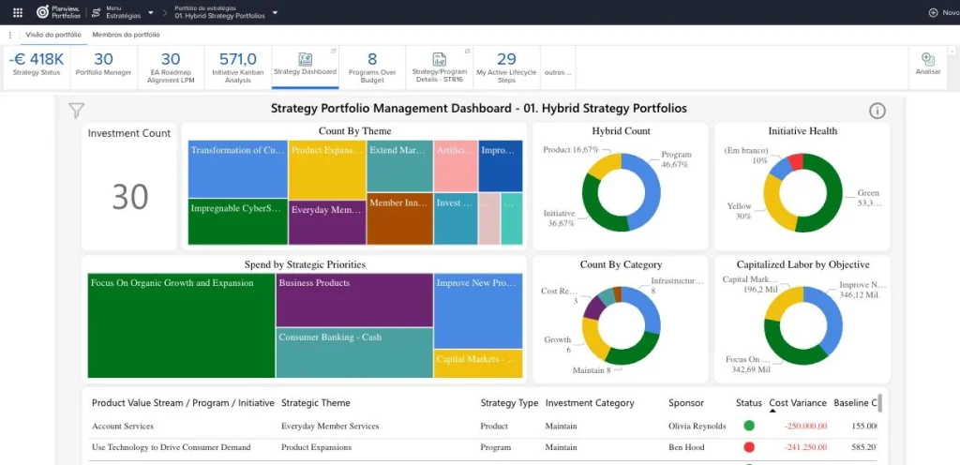Image resolution: width=960 pixels, height=465 pixels.
Task: Sort by Investment Category column header
Action: pyautogui.click(x=590, y=402)
